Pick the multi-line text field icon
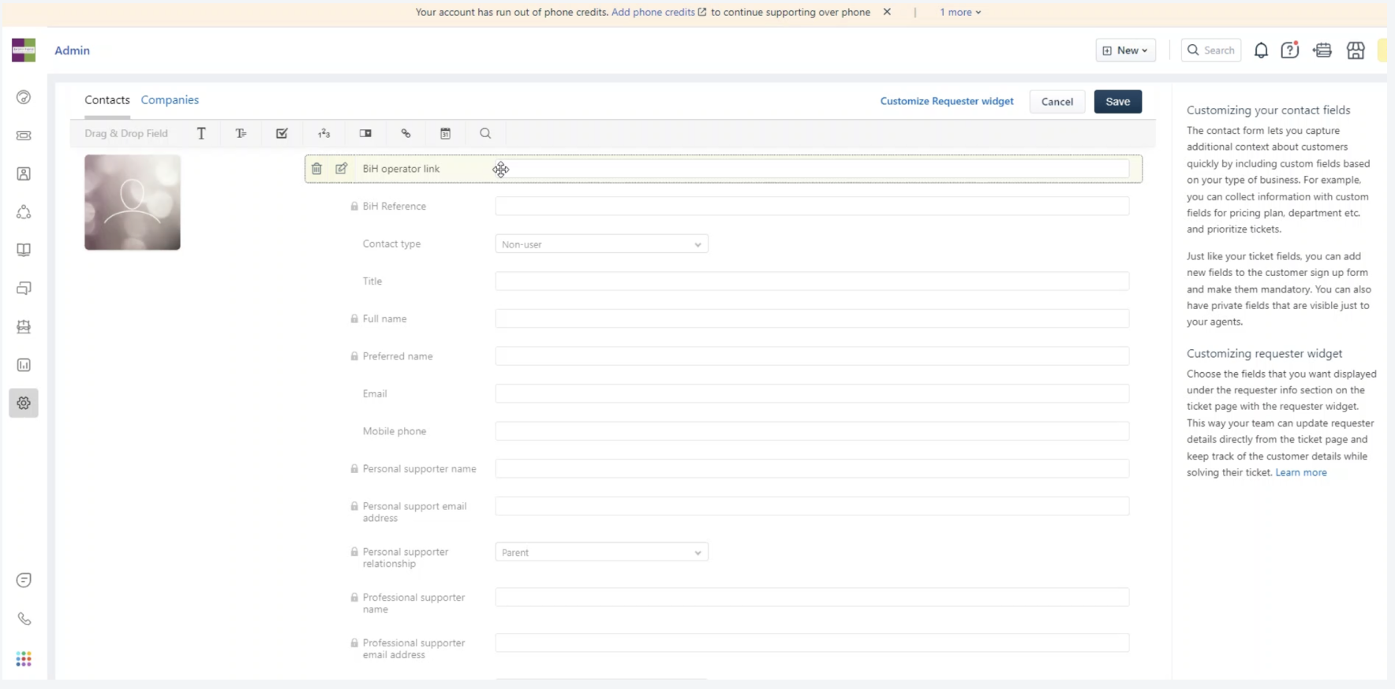Image resolution: width=1395 pixels, height=689 pixels. [241, 134]
